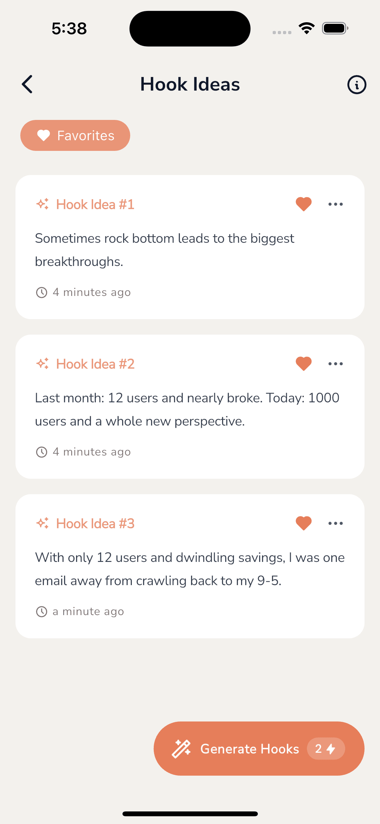This screenshot has height=824, width=380.
Task: Unfavorite Hook Idea #1 heart
Action: pyautogui.click(x=304, y=204)
